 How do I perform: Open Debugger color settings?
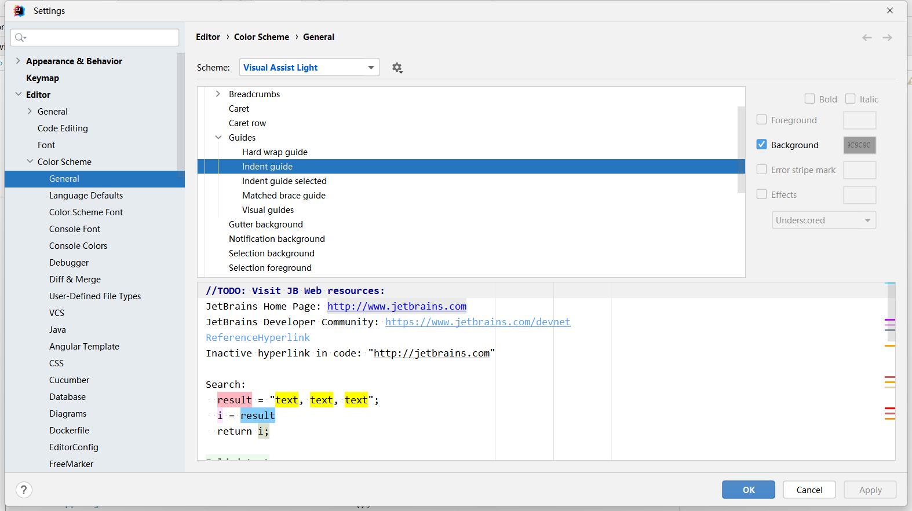coord(69,263)
